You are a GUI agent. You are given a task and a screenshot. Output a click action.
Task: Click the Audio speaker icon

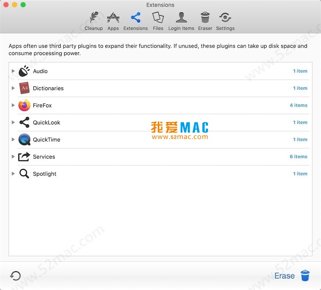[24, 71]
